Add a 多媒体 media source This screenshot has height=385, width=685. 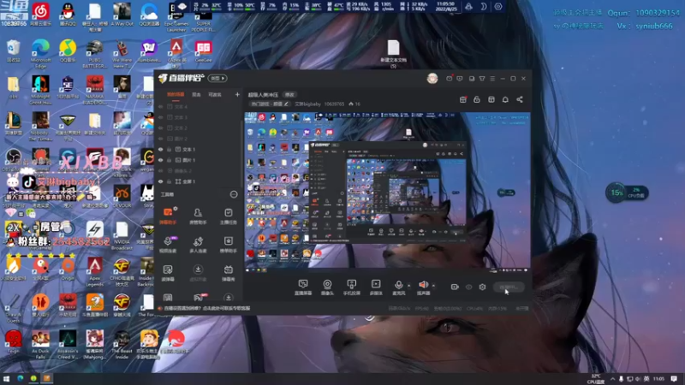tap(376, 287)
